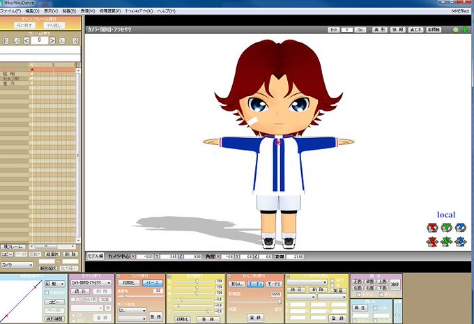Screen dimensions: 474x324
Task: Open the accessory target bone dropdown
Action: click(332, 297)
